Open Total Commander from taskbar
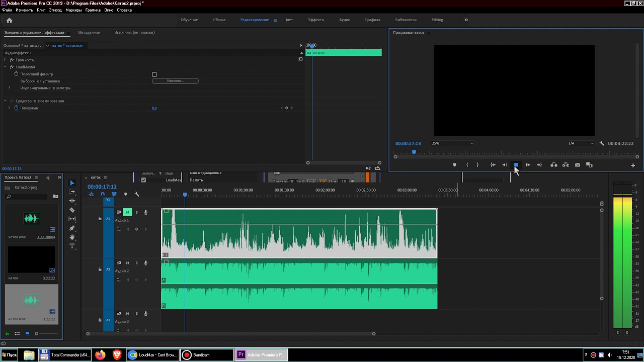 click(x=65, y=355)
